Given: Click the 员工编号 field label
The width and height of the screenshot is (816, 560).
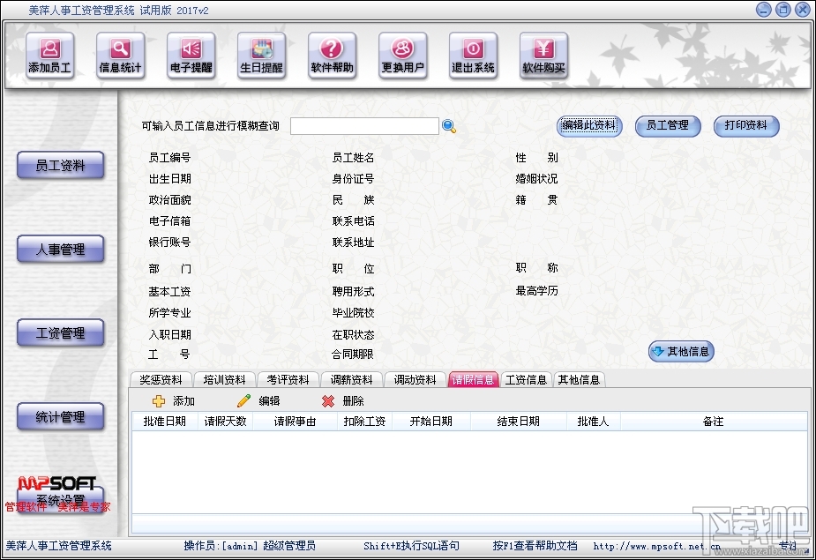Looking at the screenshot, I should tap(169, 158).
